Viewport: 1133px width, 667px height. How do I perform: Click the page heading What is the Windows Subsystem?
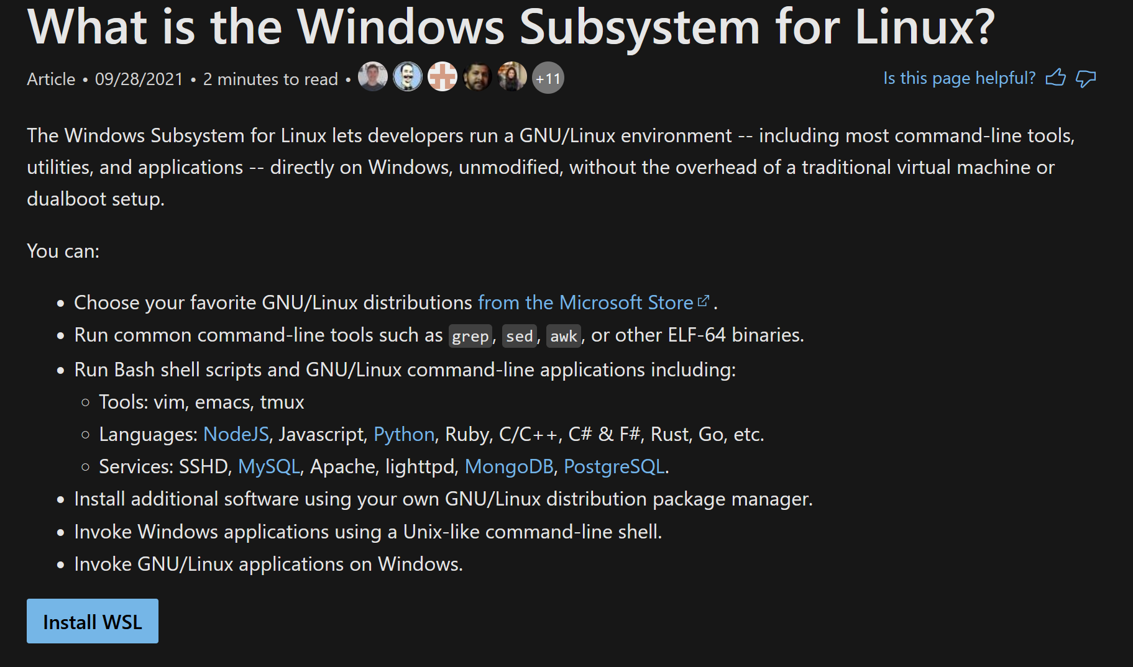(511, 26)
